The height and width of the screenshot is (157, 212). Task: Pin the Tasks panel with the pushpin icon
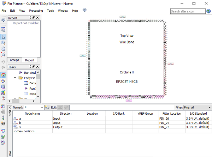pos(30,67)
